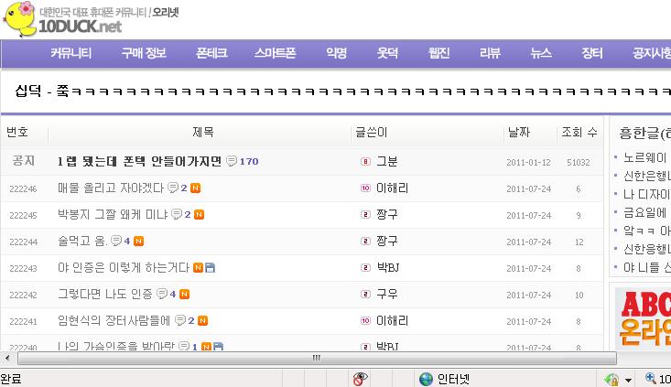Click the security shield lock icon in the status bar

(x=611, y=379)
